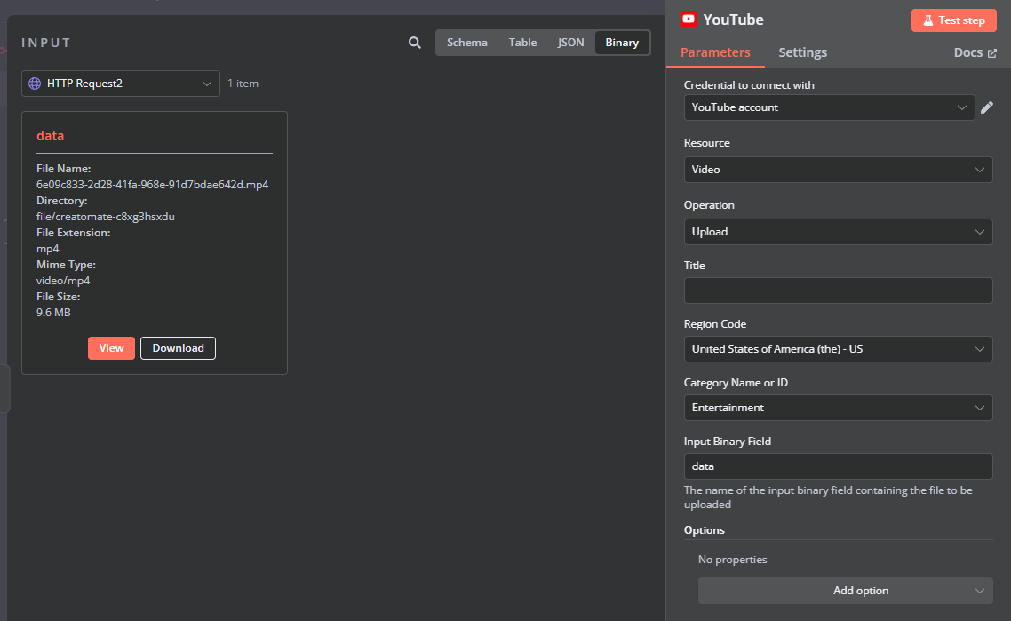Open the YouTube account credential dropdown

[x=829, y=107]
